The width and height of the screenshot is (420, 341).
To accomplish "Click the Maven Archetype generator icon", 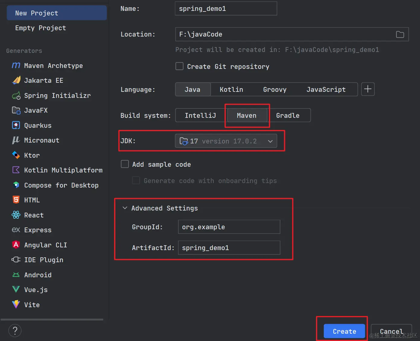I will [x=16, y=65].
